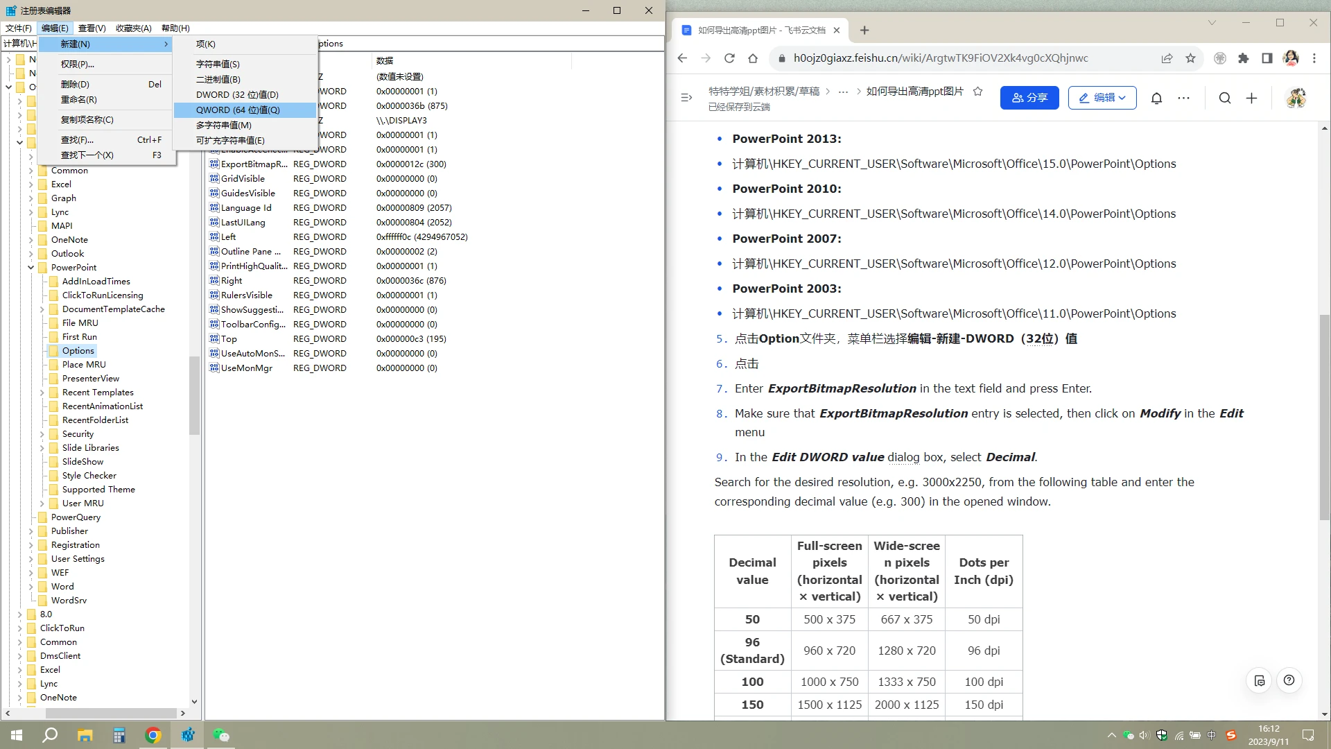The image size is (1331, 749).
Task: Click the Feishu page vertical scrollbar thumb
Action: point(1324,418)
